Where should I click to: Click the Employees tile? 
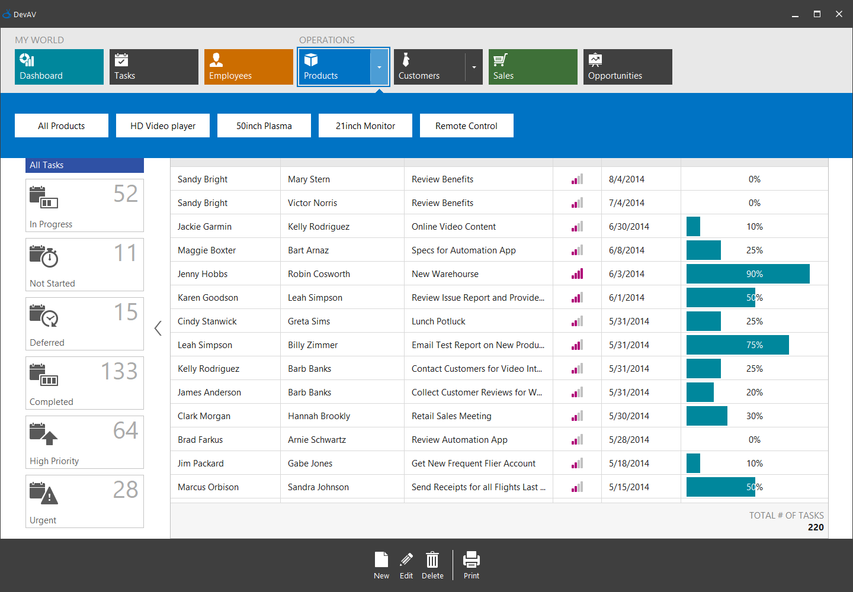(248, 67)
